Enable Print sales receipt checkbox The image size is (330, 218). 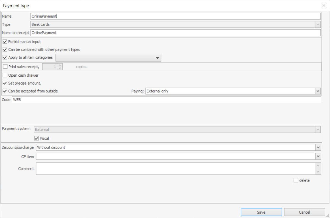[x=5, y=67]
